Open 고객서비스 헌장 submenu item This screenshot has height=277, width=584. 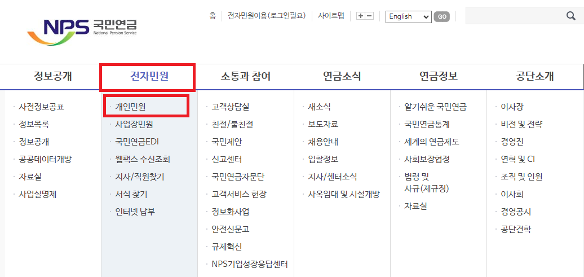point(239,194)
